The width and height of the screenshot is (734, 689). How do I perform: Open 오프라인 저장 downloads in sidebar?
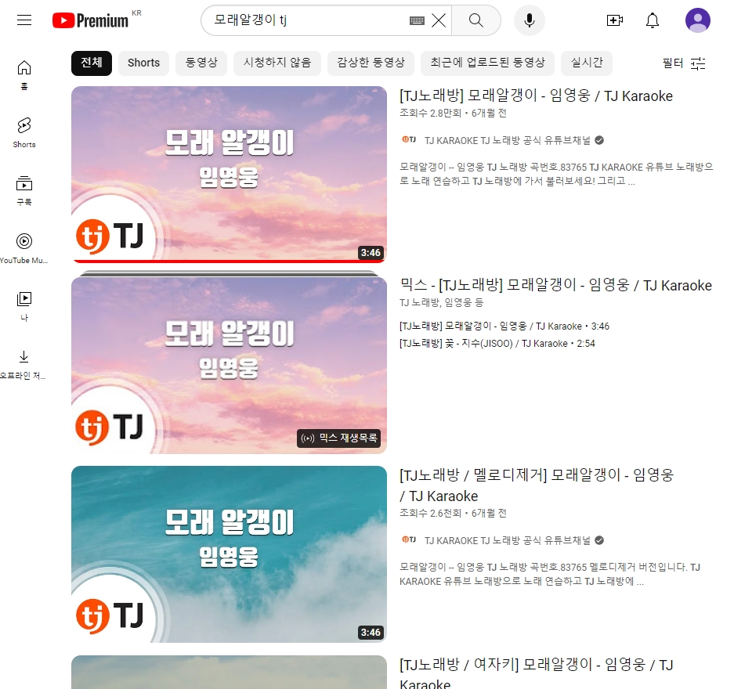[x=24, y=356]
